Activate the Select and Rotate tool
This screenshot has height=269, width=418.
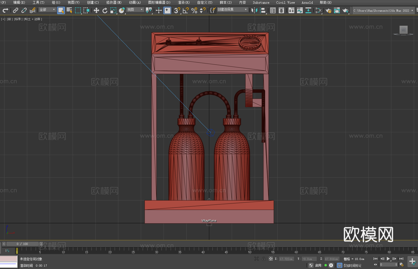[105, 10]
